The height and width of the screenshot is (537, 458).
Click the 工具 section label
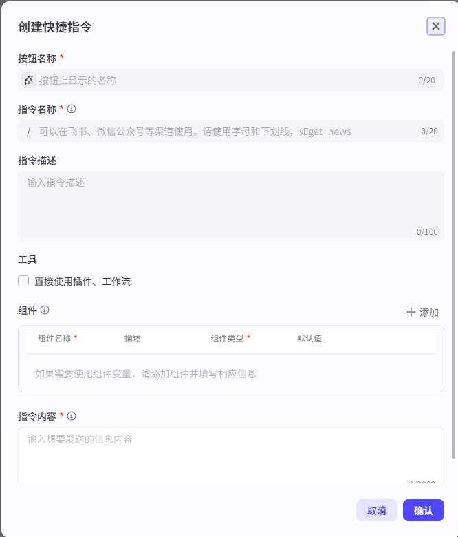[28, 260]
